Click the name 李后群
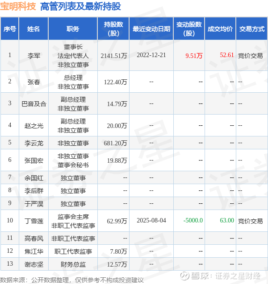Viewport: 268px width, 284px height. coord(34,191)
